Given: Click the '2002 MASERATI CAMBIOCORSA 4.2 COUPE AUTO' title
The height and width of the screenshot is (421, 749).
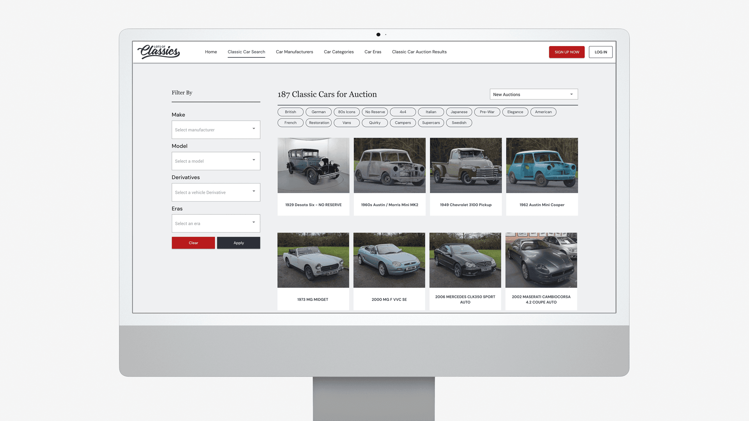Looking at the screenshot, I should pyautogui.click(x=541, y=299).
